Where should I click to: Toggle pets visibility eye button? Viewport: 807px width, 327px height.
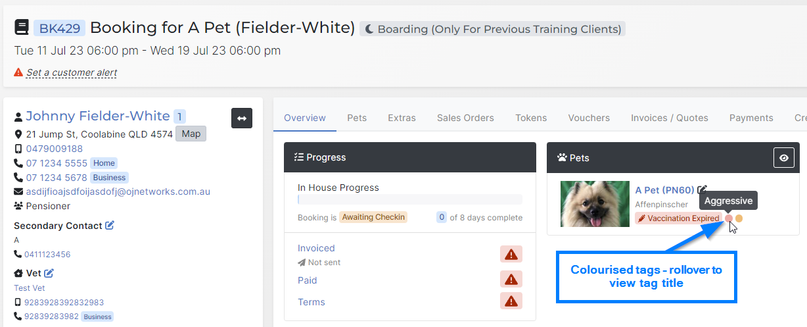783,158
